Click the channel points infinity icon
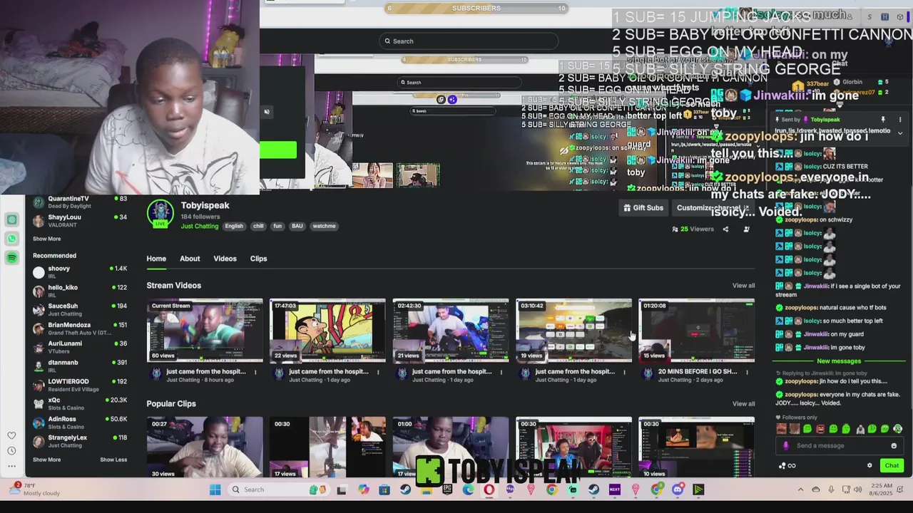The height and width of the screenshot is (513, 913). (787, 466)
